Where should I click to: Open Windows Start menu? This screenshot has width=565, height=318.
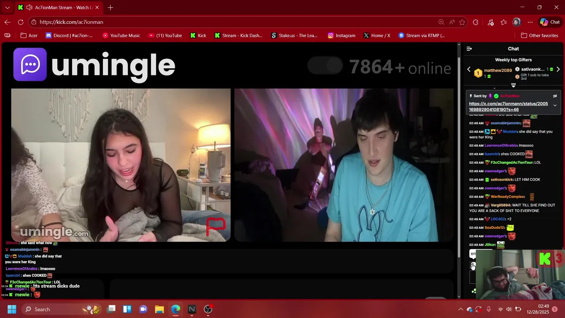point(11,309)
